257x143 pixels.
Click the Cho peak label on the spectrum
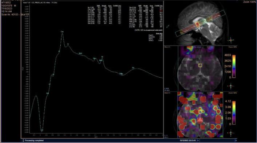pos(62,32)
